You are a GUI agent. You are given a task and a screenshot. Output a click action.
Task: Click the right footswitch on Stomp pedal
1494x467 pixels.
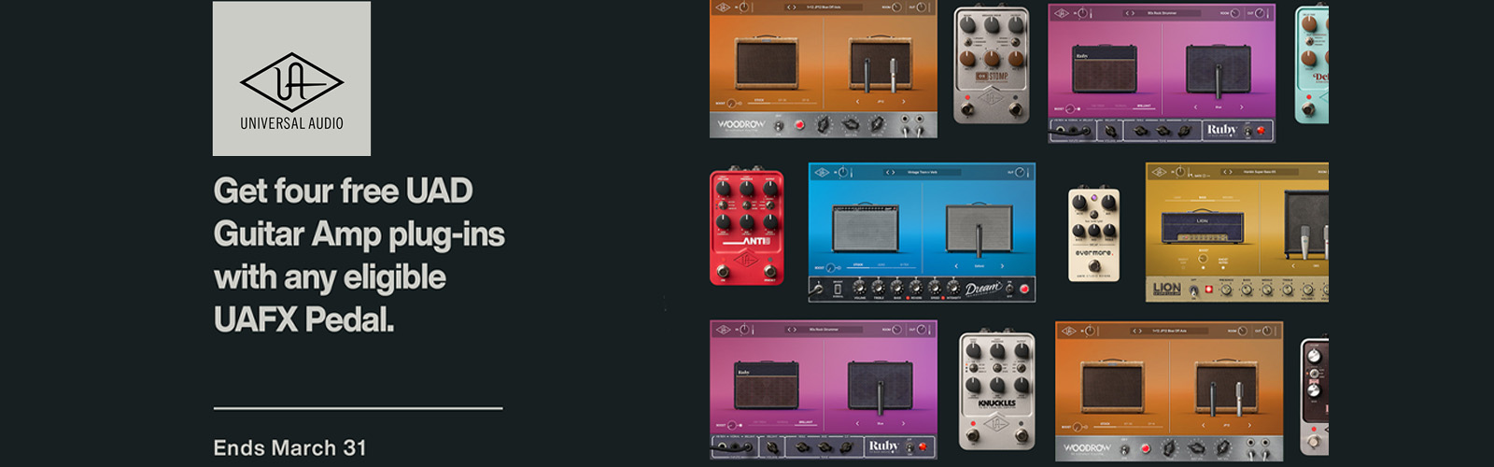[x=1016, y=108]
